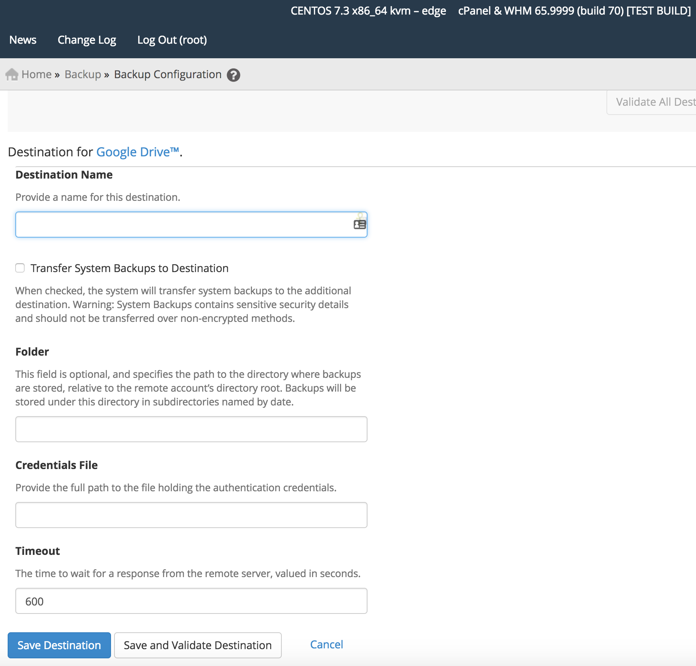Navigate to Backup breadcrumb link

[83, 74]
